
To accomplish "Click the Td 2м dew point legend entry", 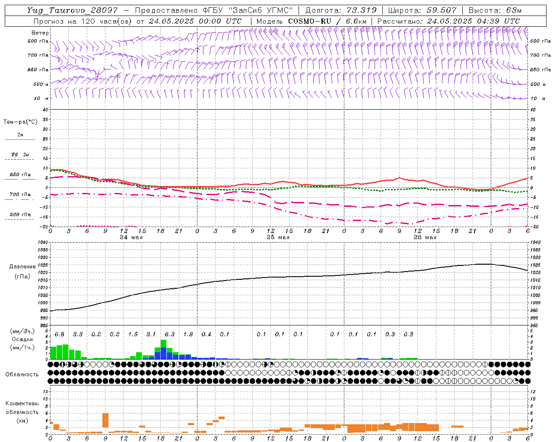I will [20, 155].
